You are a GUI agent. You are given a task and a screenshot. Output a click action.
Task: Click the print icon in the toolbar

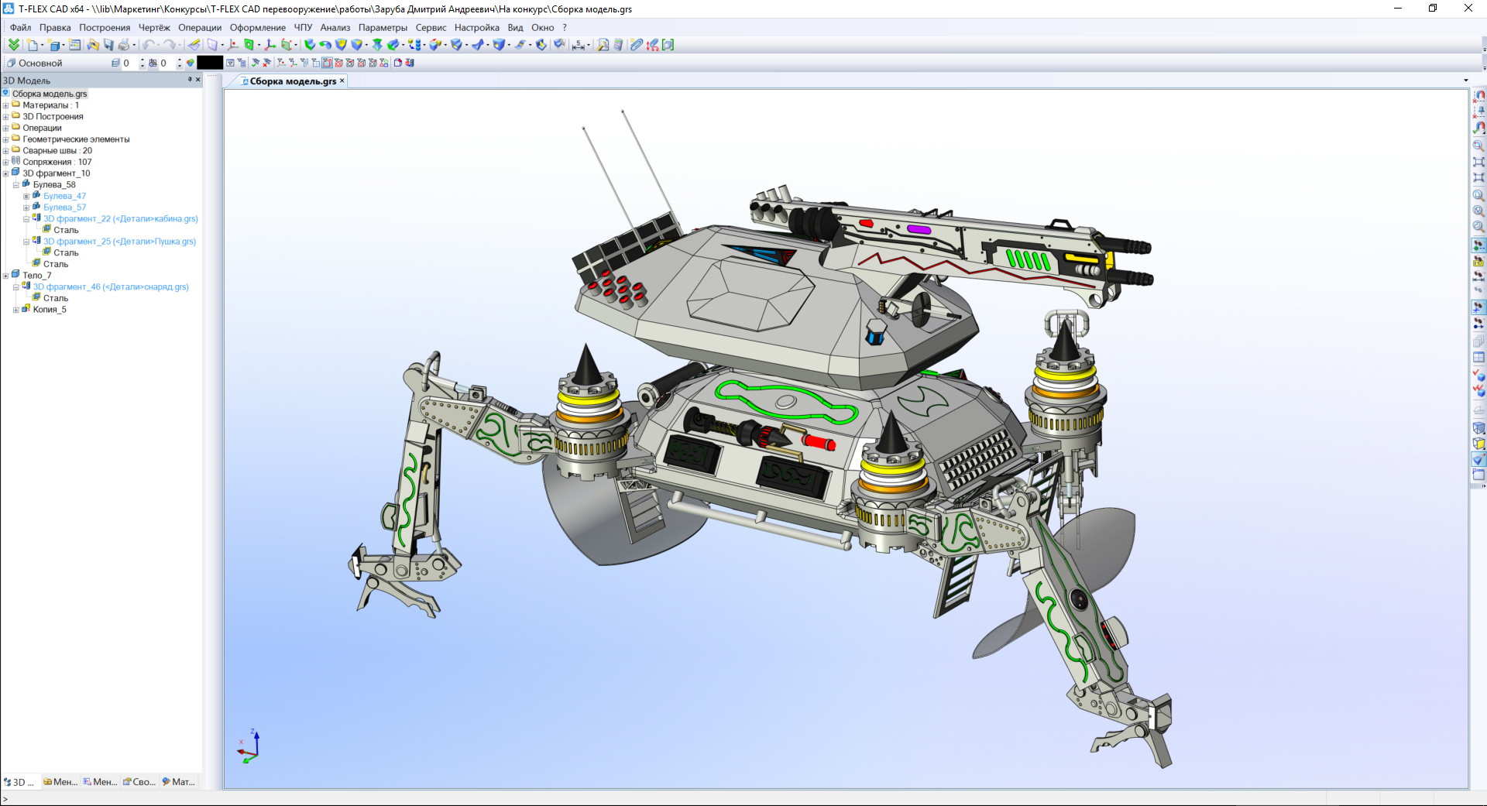pos(123,45)
